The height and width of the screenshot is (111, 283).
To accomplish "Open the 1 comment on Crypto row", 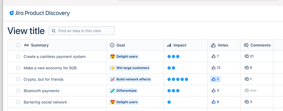I will (x=248, y=79).
